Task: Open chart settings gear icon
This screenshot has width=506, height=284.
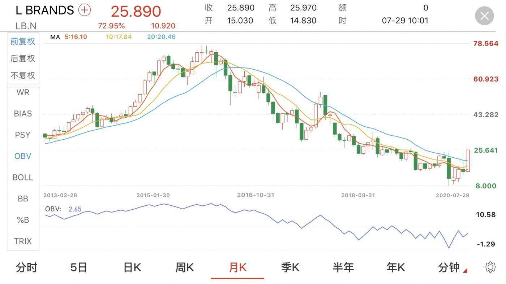Action: coord(490,267)
